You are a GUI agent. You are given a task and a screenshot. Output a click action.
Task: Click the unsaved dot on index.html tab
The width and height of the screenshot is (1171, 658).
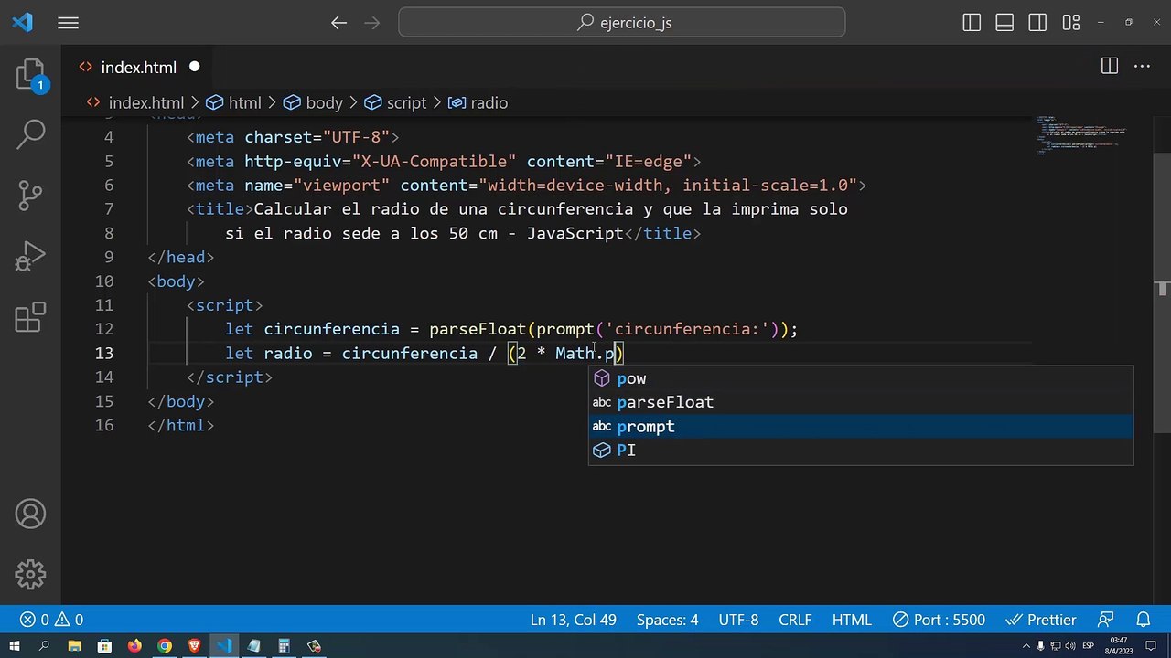tap(195, 67)
